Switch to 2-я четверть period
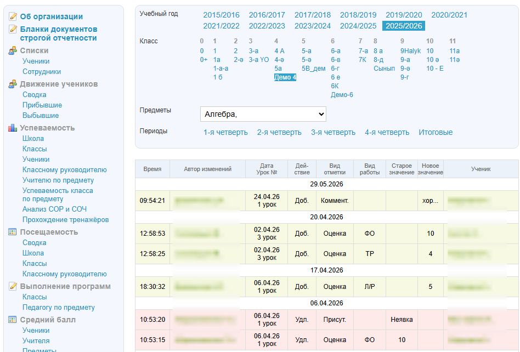 point(279,132)
